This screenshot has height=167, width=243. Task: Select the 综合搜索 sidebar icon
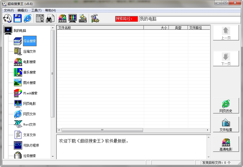(29, 41)
